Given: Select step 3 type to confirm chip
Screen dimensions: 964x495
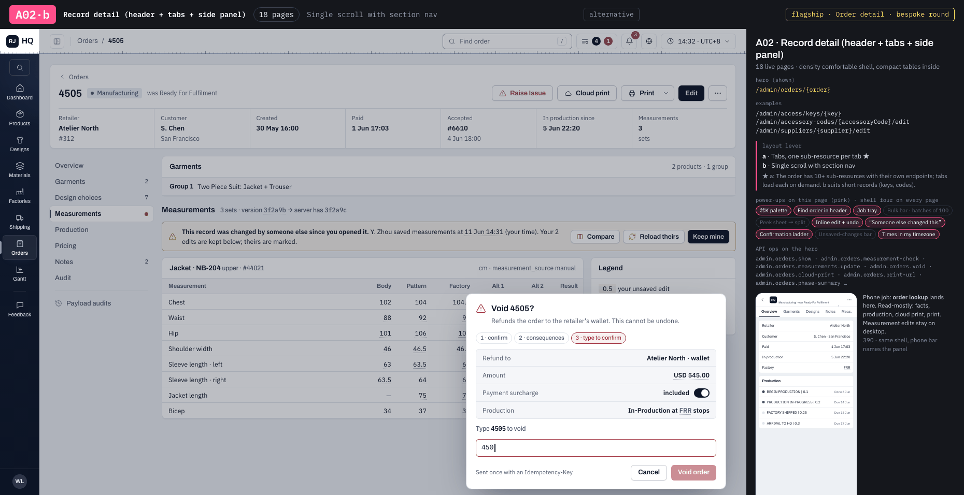Looking at the screenshot, I should click(599, 338).
